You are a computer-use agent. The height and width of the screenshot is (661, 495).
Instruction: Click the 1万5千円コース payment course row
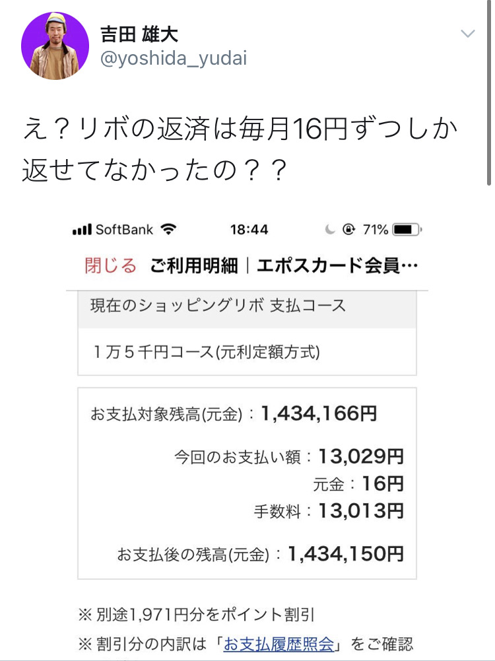pyautogui.click(x=205, y=351)
